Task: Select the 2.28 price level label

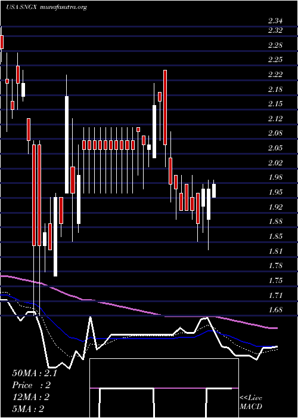Action: pos(275,45)
